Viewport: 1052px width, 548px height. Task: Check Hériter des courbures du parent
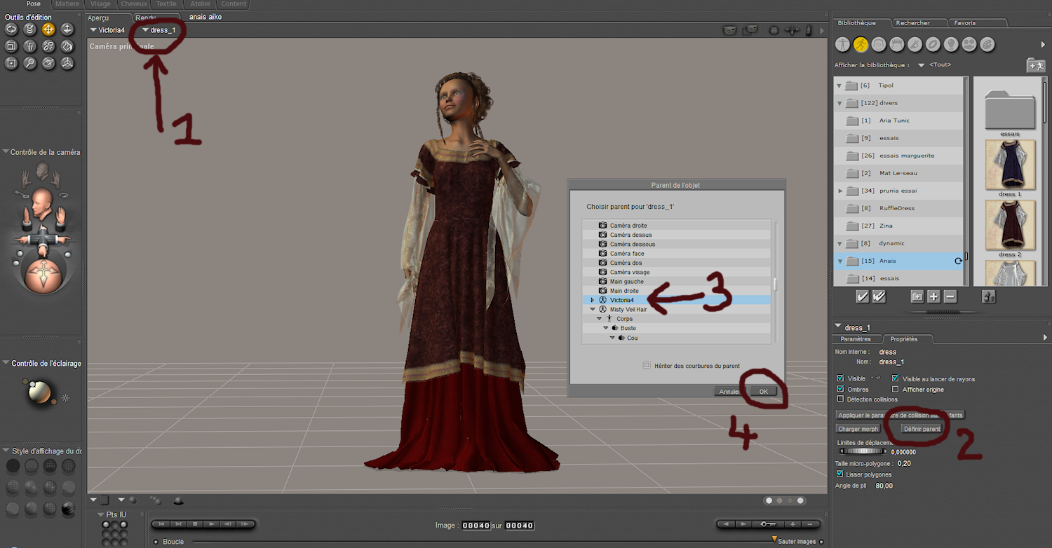coord(647,365)
